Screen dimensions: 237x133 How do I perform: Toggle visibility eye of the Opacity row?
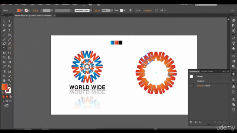191,86
